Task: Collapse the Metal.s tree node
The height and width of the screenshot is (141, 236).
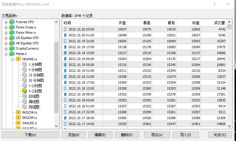Action: (x=6, y=54)
